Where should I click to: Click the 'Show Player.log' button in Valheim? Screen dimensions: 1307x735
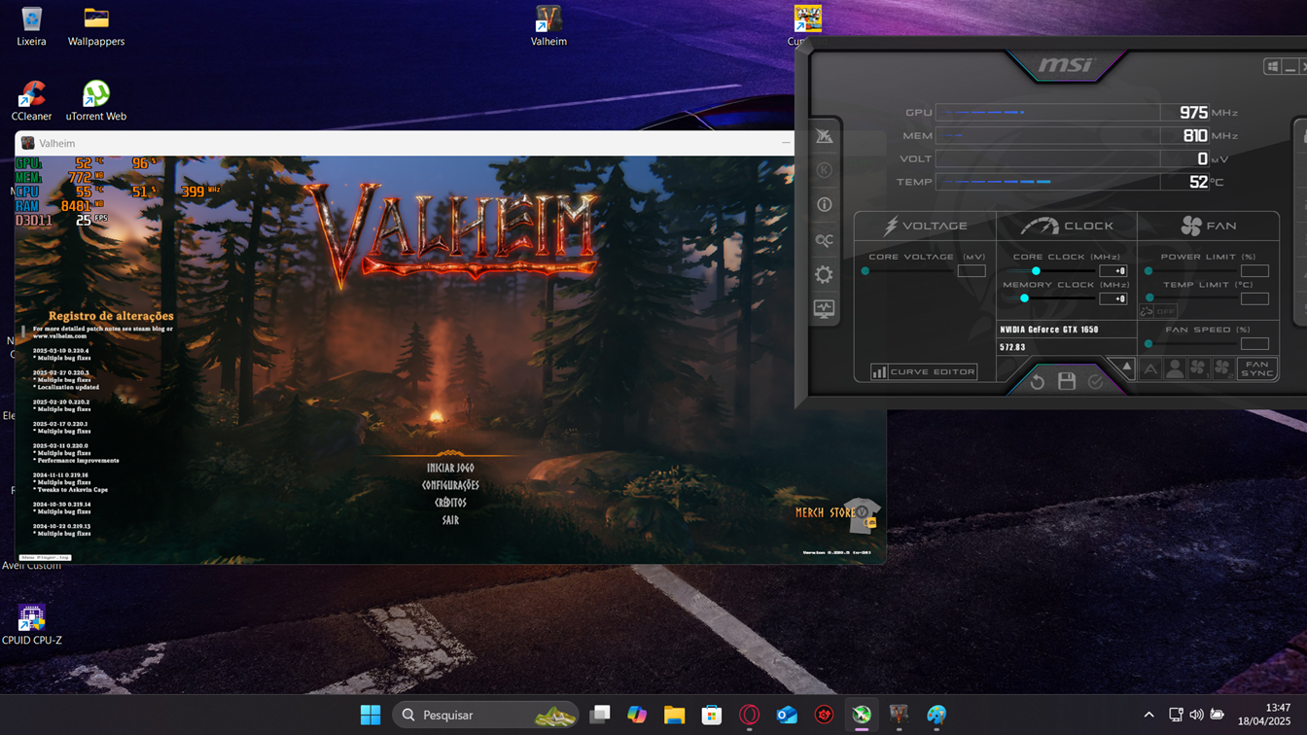[x=45, y=558]
